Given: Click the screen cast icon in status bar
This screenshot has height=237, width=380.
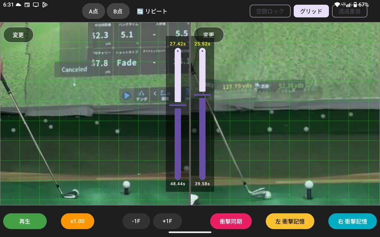Looking at the screenshot, I should (x=36, y=4).
